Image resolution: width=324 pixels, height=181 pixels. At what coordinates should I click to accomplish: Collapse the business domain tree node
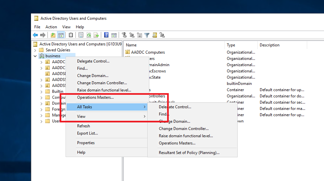click(x=35, y=56)
